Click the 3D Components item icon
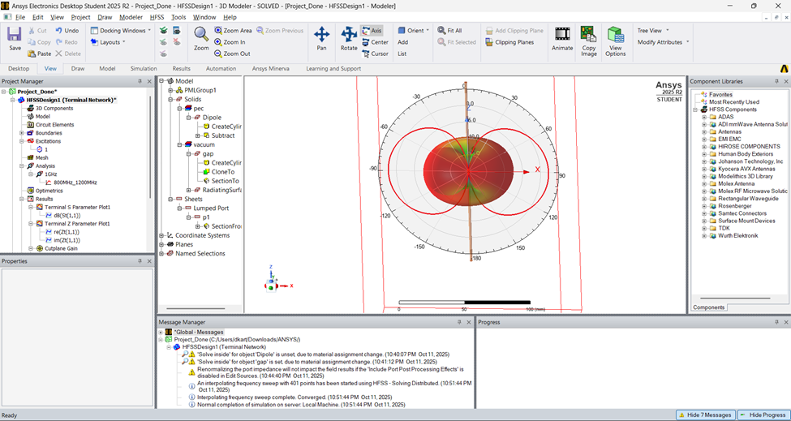Viewport: 791px width, 421px height. click(32, 109)
